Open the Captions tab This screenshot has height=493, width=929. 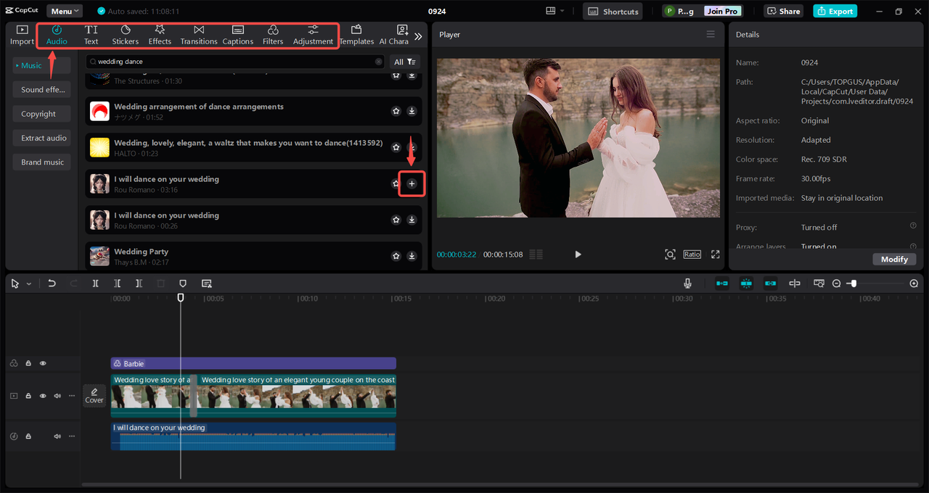[238, 35]
